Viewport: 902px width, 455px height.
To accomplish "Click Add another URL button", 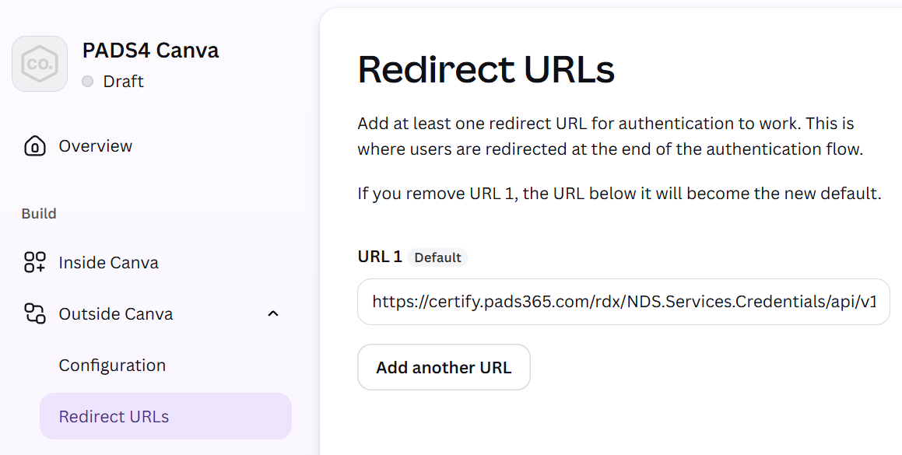I will click(444, 367).
